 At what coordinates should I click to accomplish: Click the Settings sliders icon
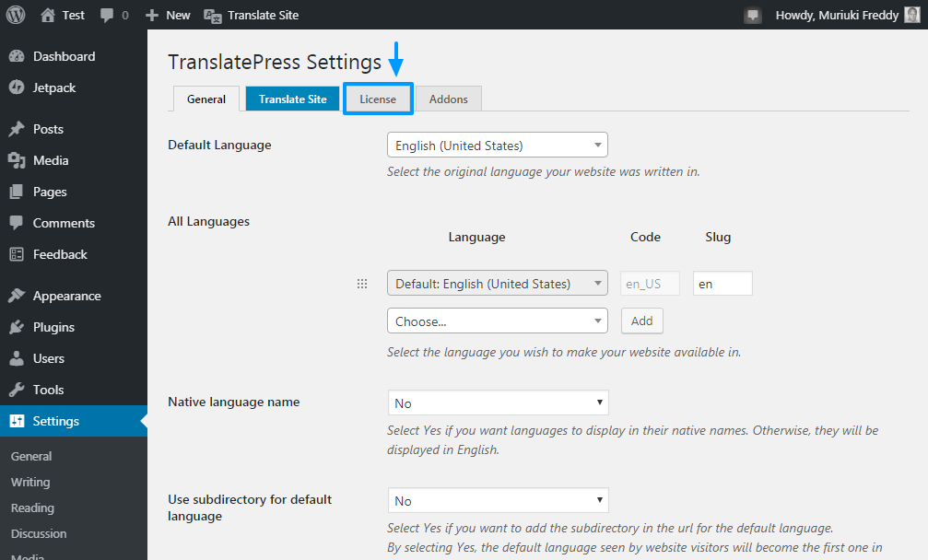(17, 421)
